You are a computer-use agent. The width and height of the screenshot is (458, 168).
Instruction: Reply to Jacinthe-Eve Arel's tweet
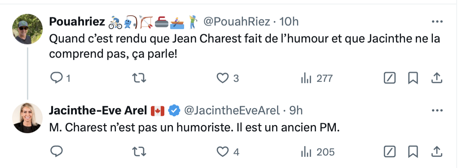tap(57, 152)
